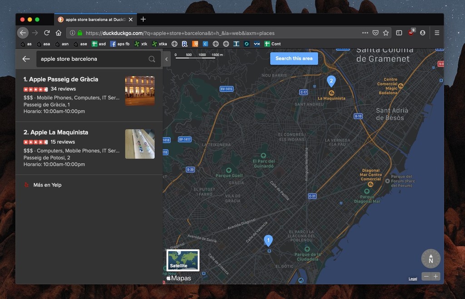The height and width of the screenshot is (299, 465).
Task: Click the 'La Maquinista' map label
Action: (x=331, y=98)
